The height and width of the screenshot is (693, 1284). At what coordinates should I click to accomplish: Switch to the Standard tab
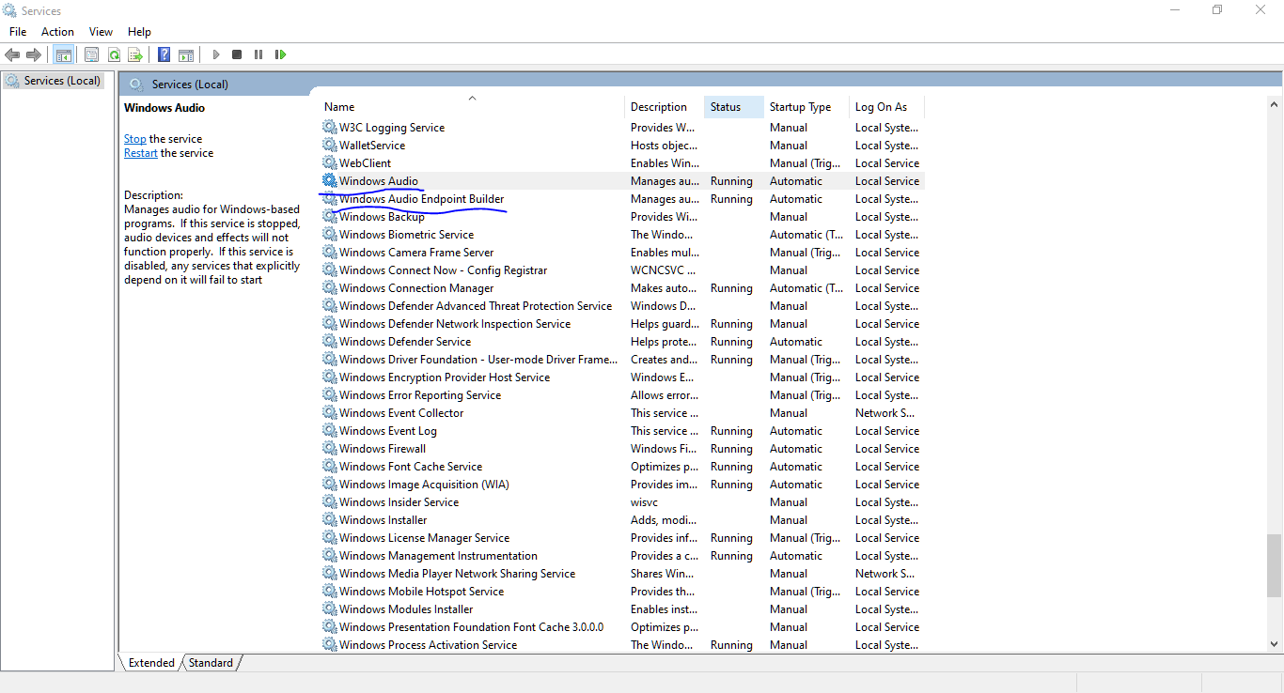pyautogui.click(x=211, y=663)
